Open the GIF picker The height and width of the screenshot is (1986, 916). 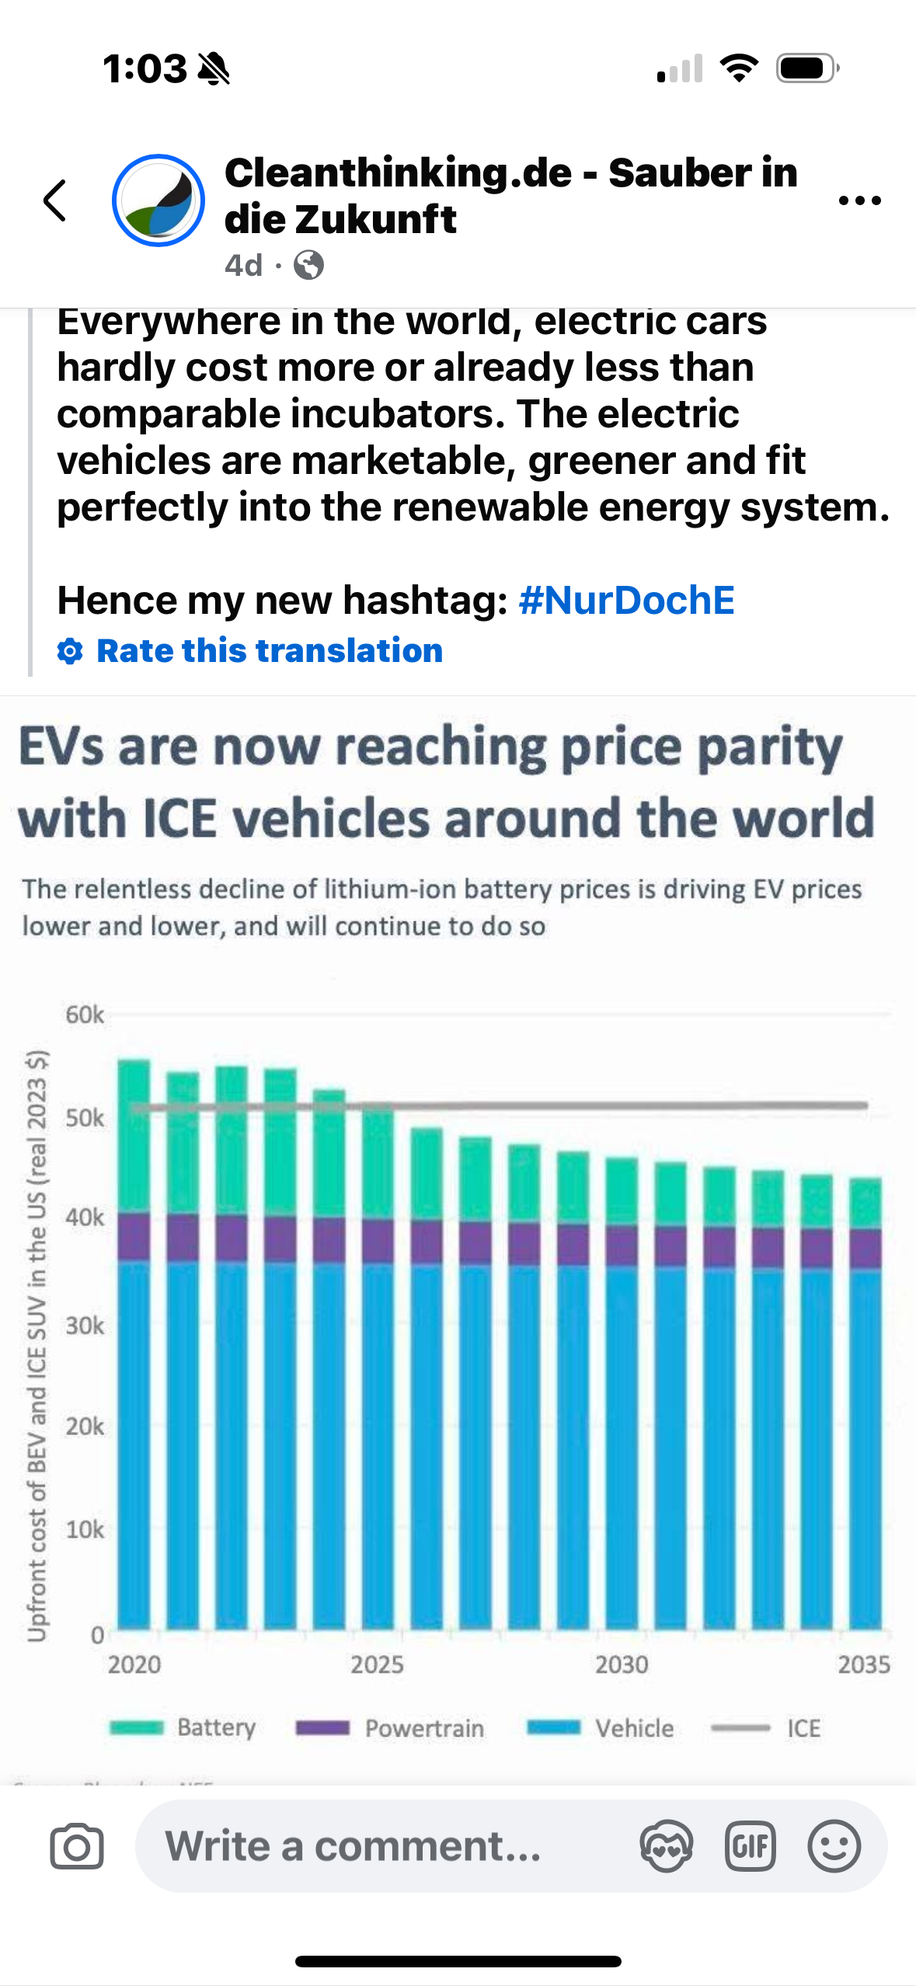click(750, 1846)
